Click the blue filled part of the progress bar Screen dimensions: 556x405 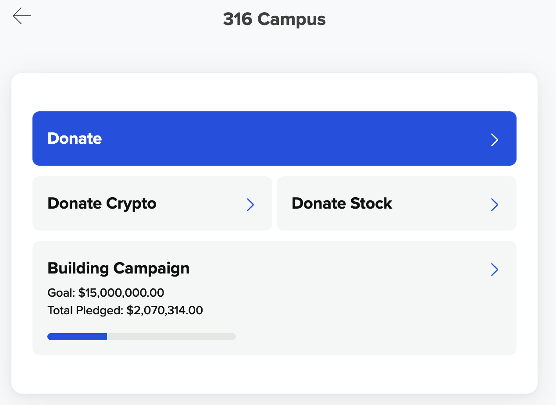pos(77,337)
